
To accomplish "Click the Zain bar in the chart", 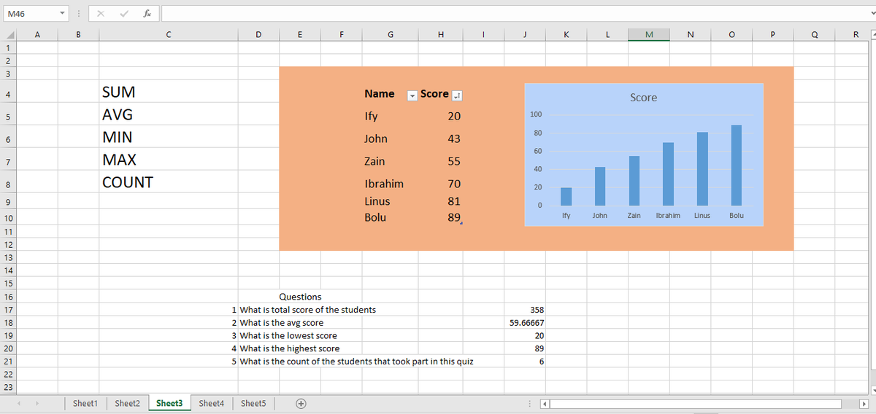I will [634, 181].
